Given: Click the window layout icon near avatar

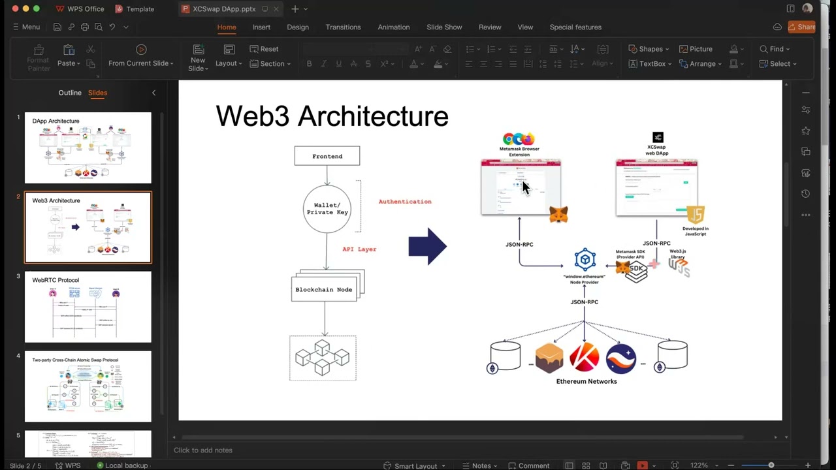Looking at the screenshot, I should click(791, 8).
